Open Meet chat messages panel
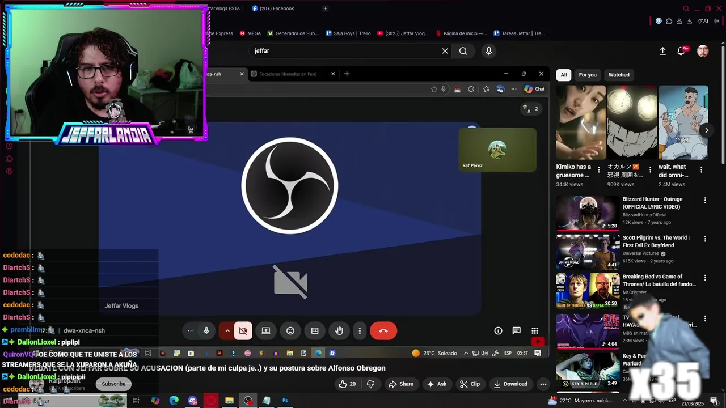The width and height of the screenshot is (726, 408). (x=516, y=330)
